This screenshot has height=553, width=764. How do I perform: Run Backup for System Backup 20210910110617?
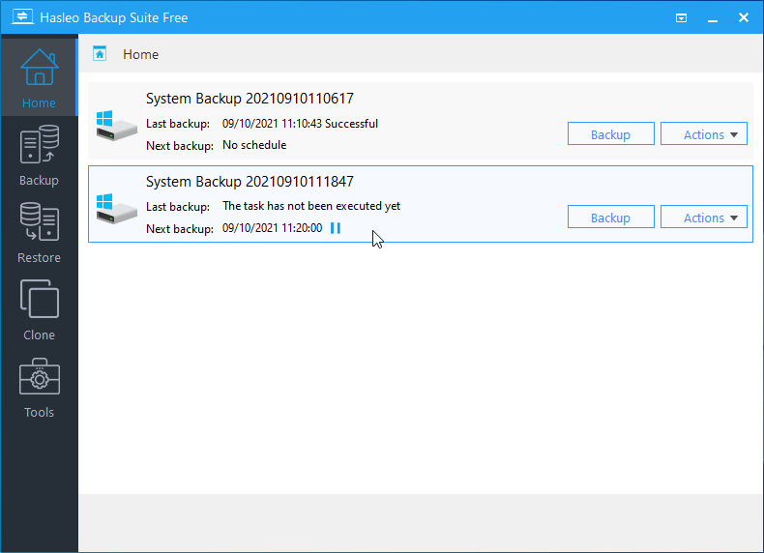click(610, 134)
